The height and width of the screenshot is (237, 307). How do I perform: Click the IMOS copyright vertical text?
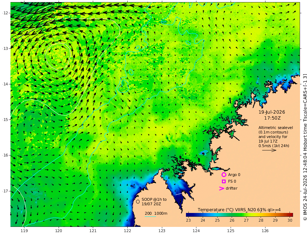(305, 147)
